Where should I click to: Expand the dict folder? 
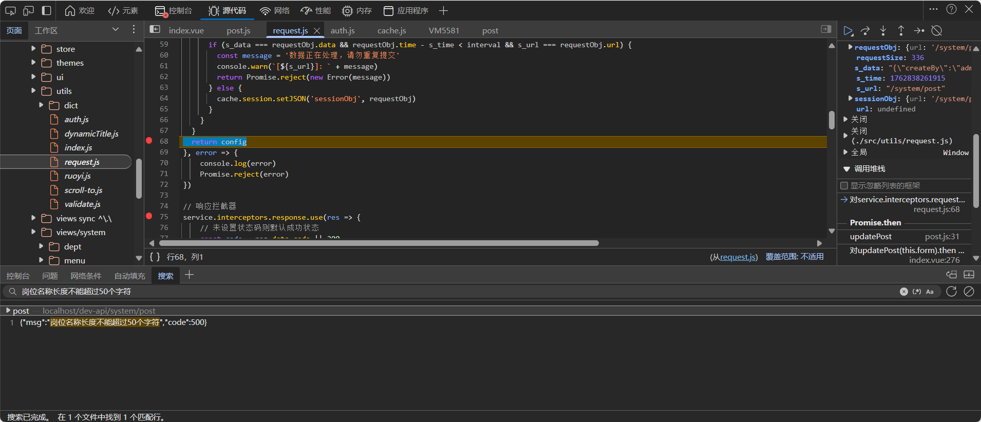[41, 105]
